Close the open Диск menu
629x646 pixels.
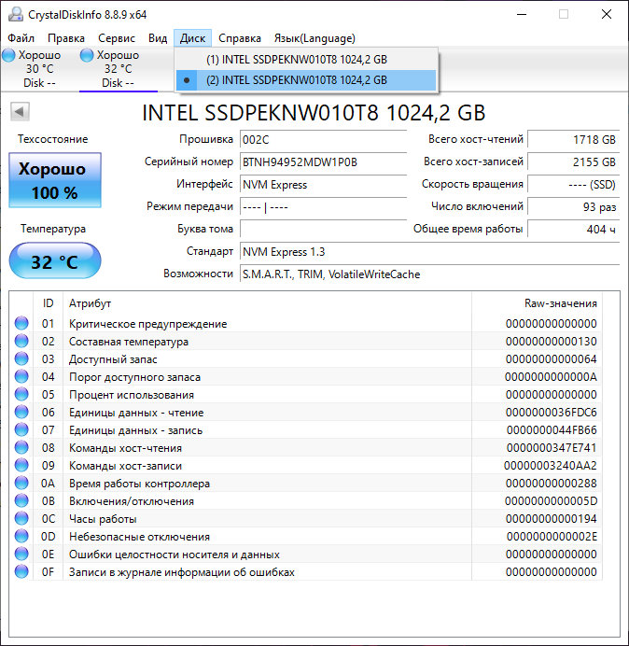pyautogui.click(x=193, y=38)
